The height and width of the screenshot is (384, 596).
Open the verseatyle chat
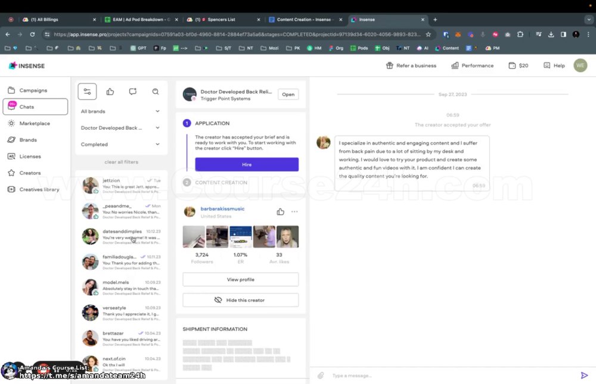click(122, 313)
